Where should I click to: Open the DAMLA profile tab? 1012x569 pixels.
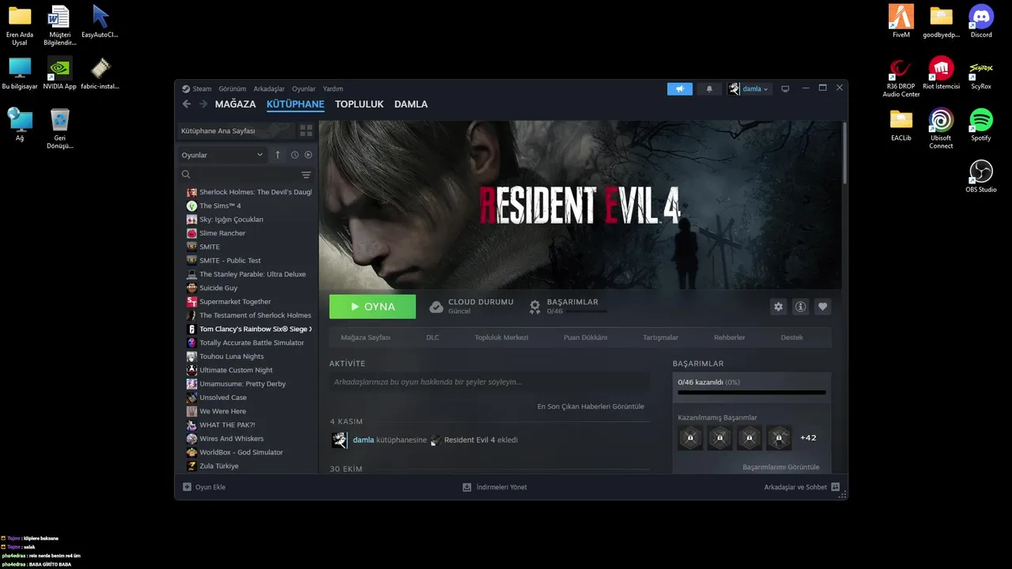point(411,104)
